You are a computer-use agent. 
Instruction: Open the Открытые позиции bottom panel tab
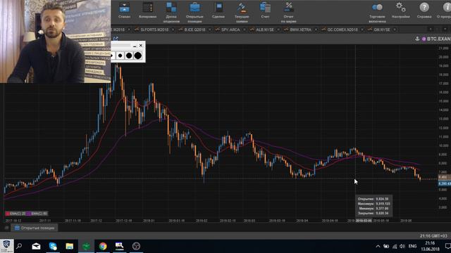[35, 228]
